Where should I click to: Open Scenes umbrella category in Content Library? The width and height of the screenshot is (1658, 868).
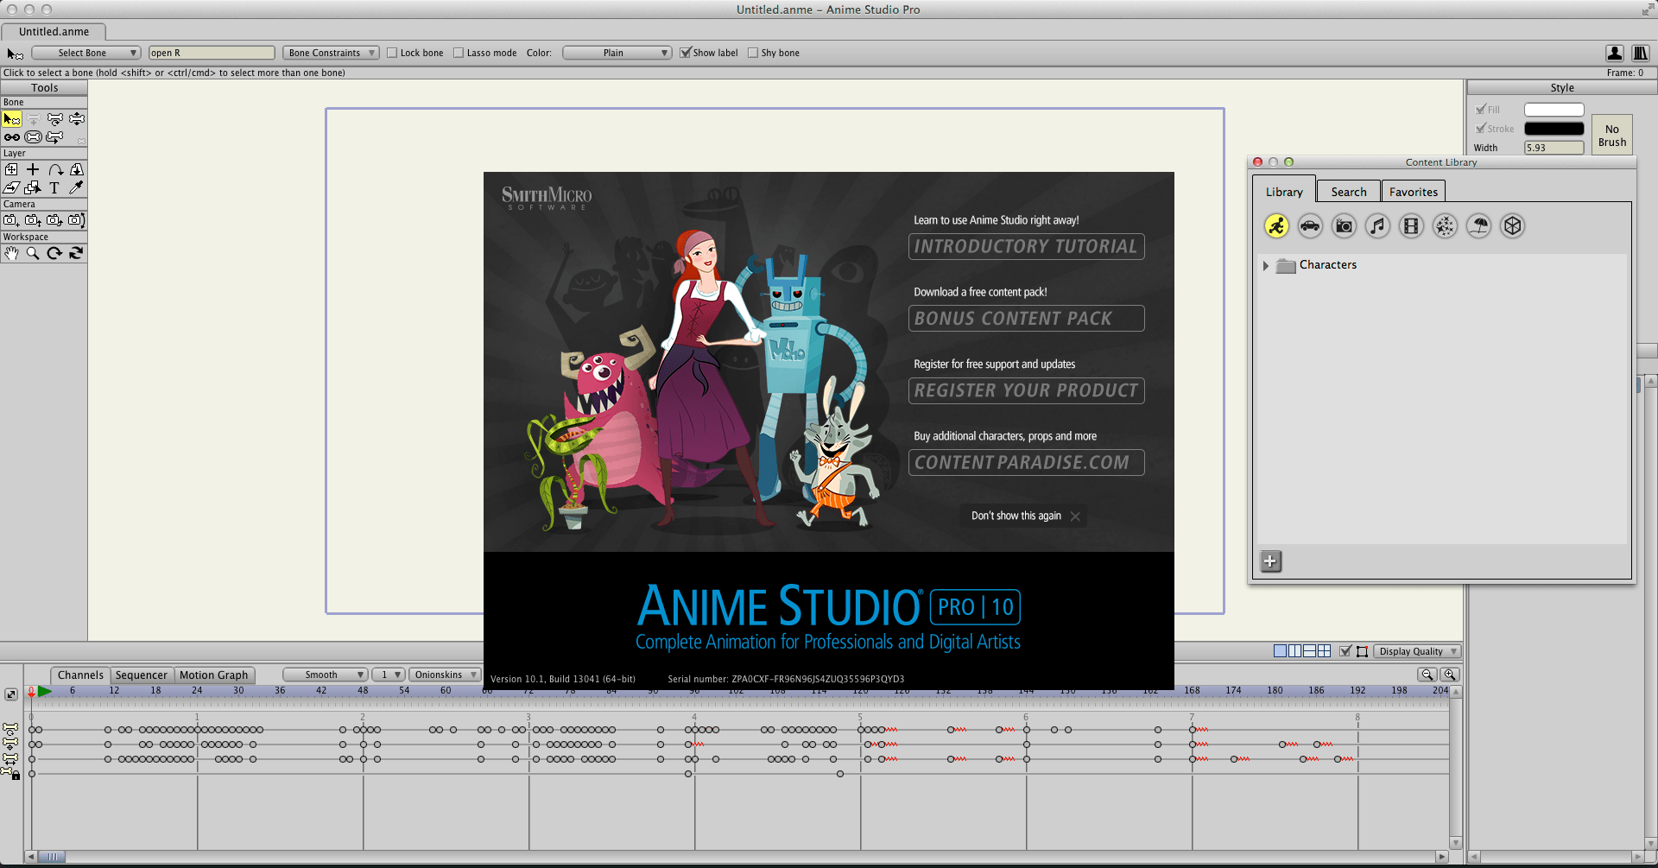pyautogui.click(x=1478, y=226)
